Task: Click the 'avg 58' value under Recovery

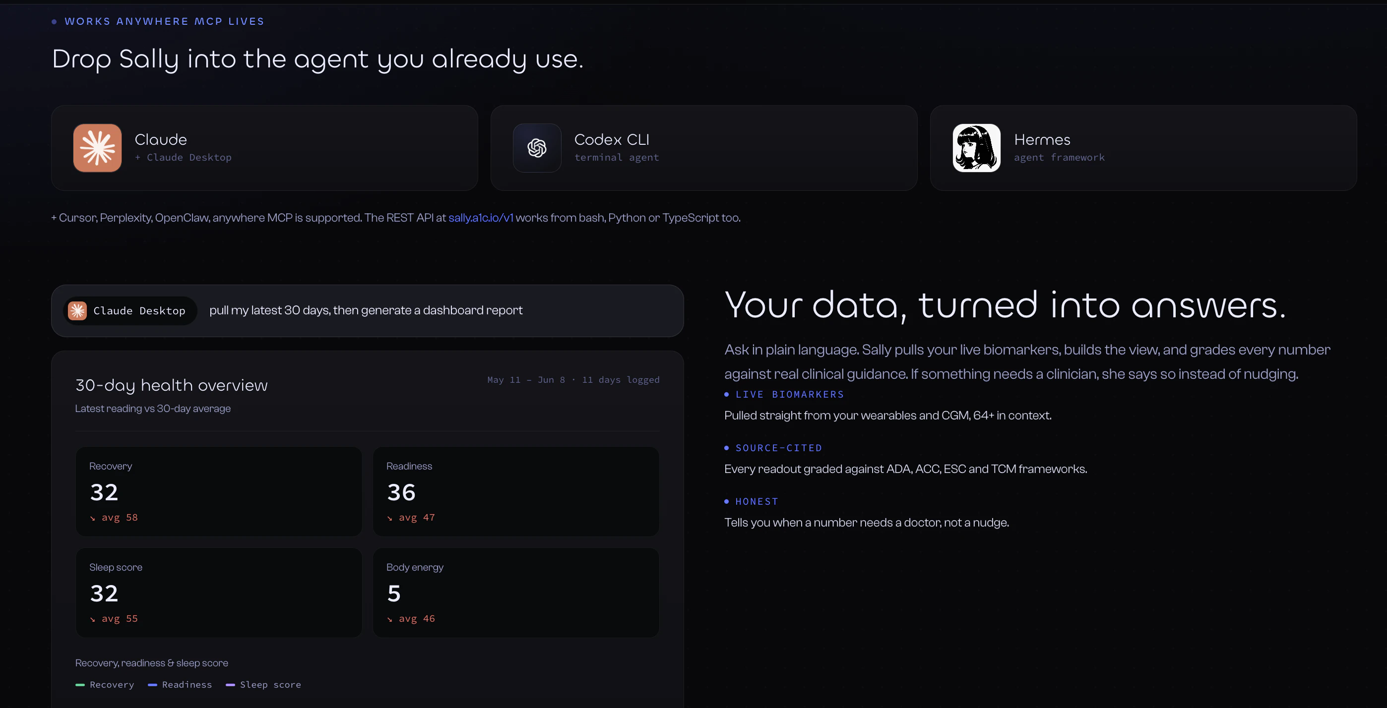Action: 120,518
